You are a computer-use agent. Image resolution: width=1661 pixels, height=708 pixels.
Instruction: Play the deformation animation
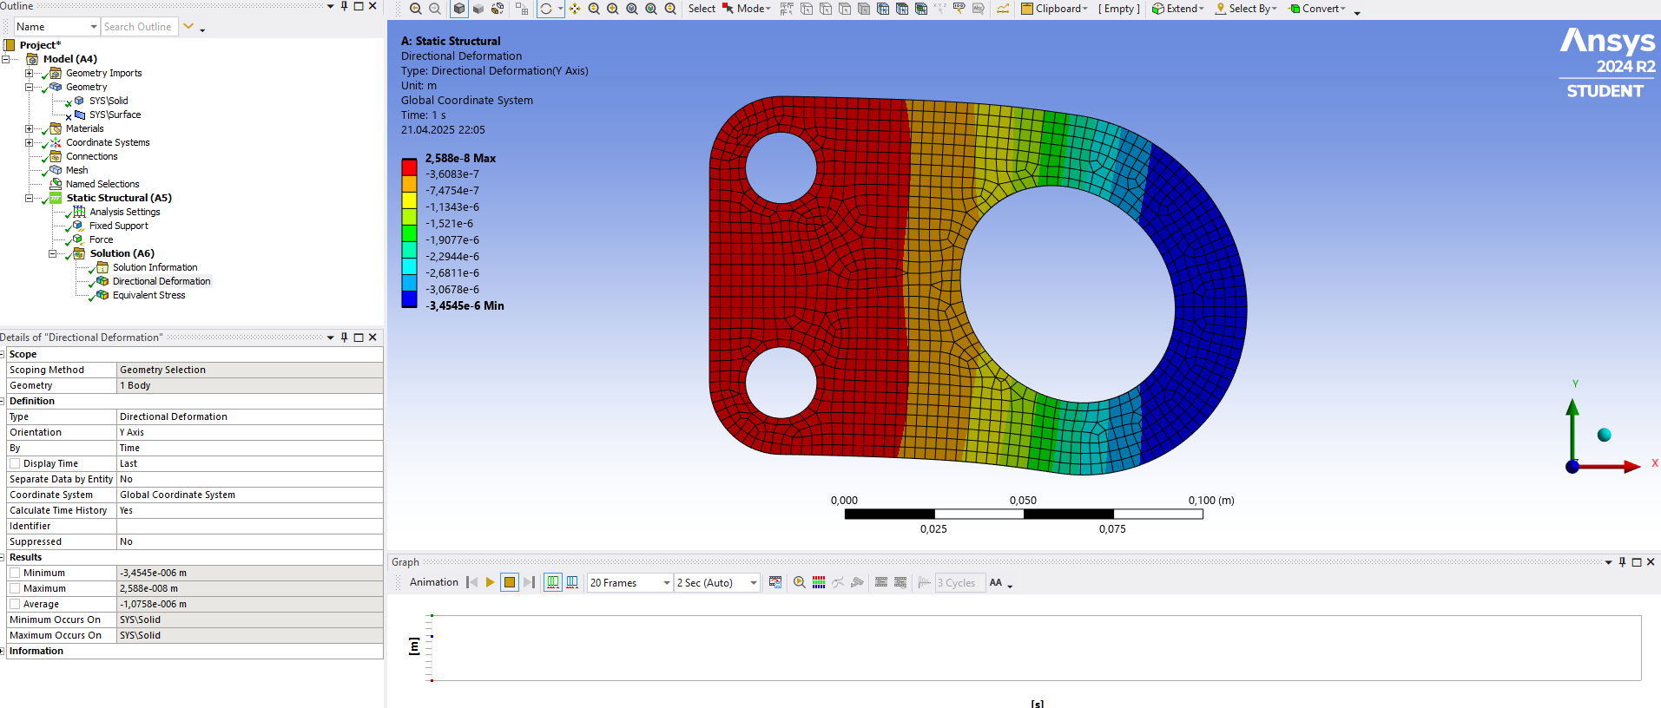click(x=490, y=582)
